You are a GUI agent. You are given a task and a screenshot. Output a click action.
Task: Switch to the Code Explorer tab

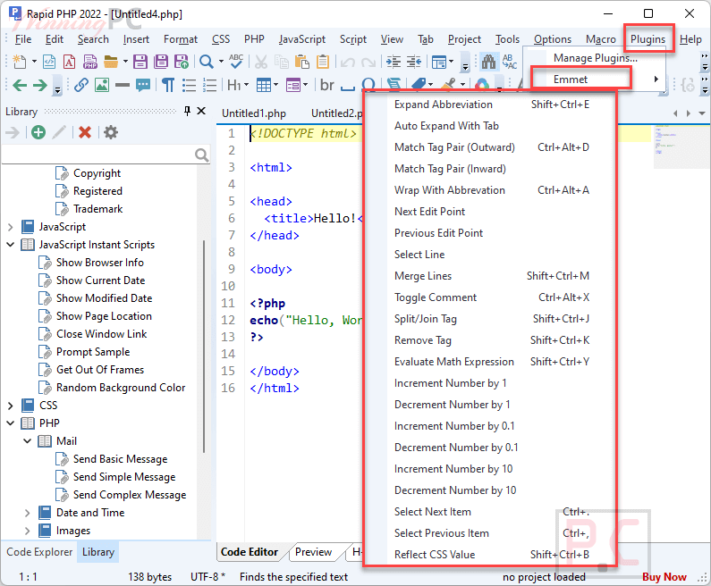[39, 552]
